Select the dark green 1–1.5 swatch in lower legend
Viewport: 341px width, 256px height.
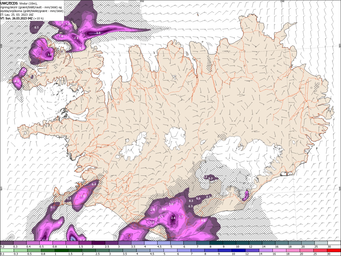(62, 250)
